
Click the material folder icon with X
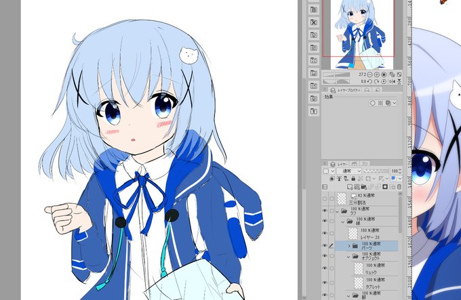pos(314,22)
